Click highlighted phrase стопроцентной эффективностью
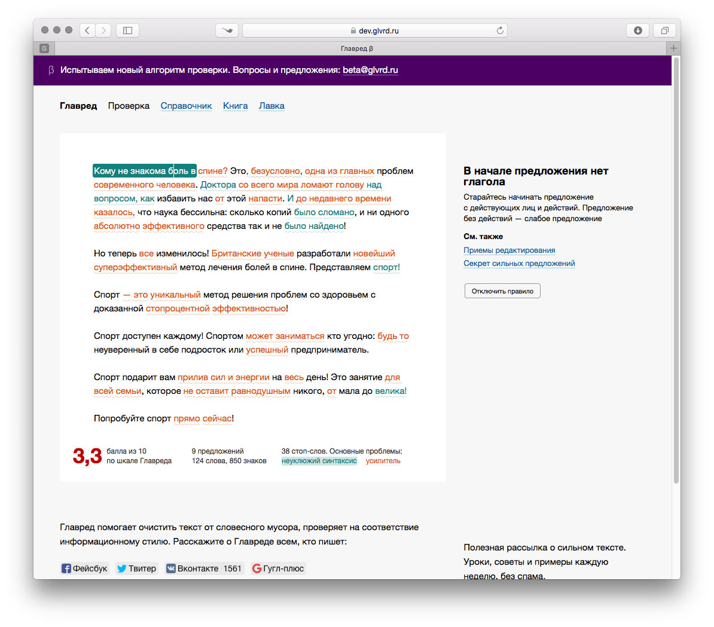714x627 pixels. pos(216,308)
